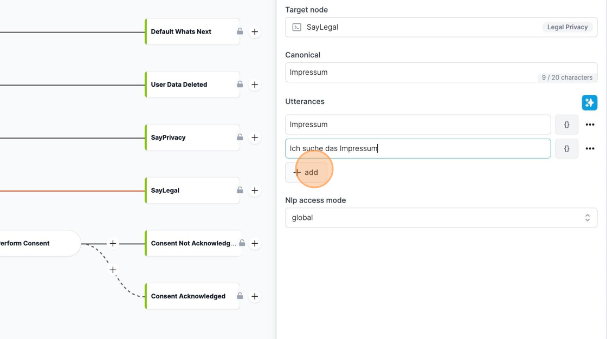Select the SayLegal node in the flow
607x339 pixels.
(x=192, y=191)
